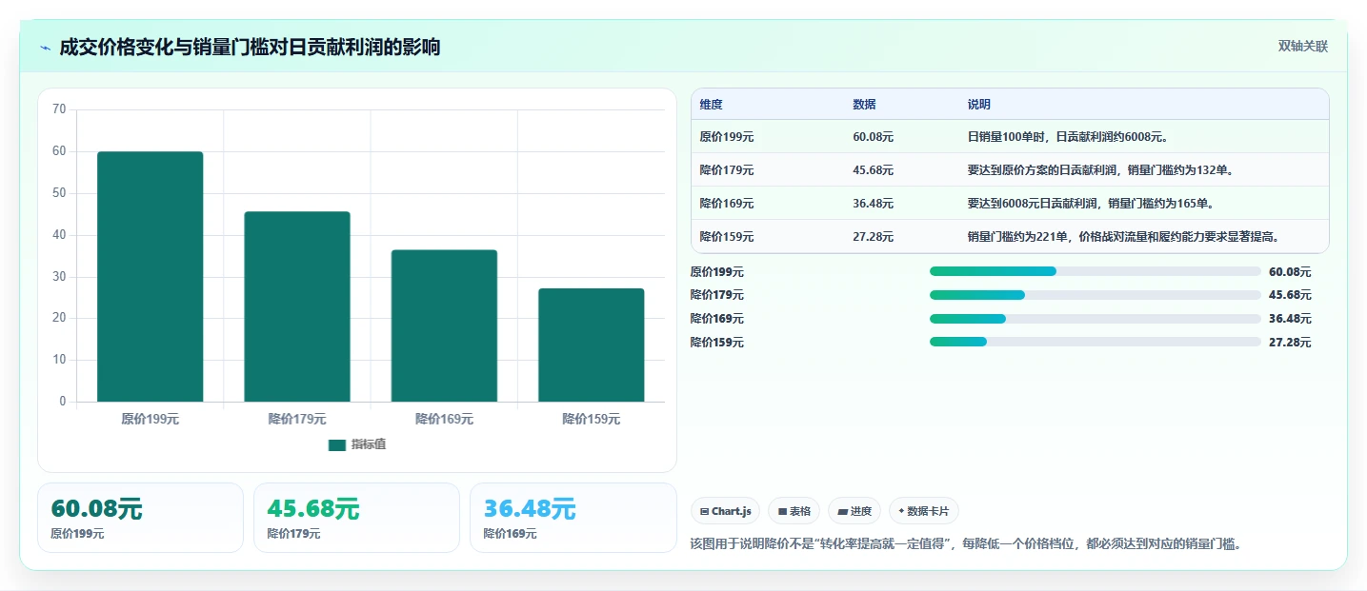Select the 原价199元 bar in chart

click(151, 277)
